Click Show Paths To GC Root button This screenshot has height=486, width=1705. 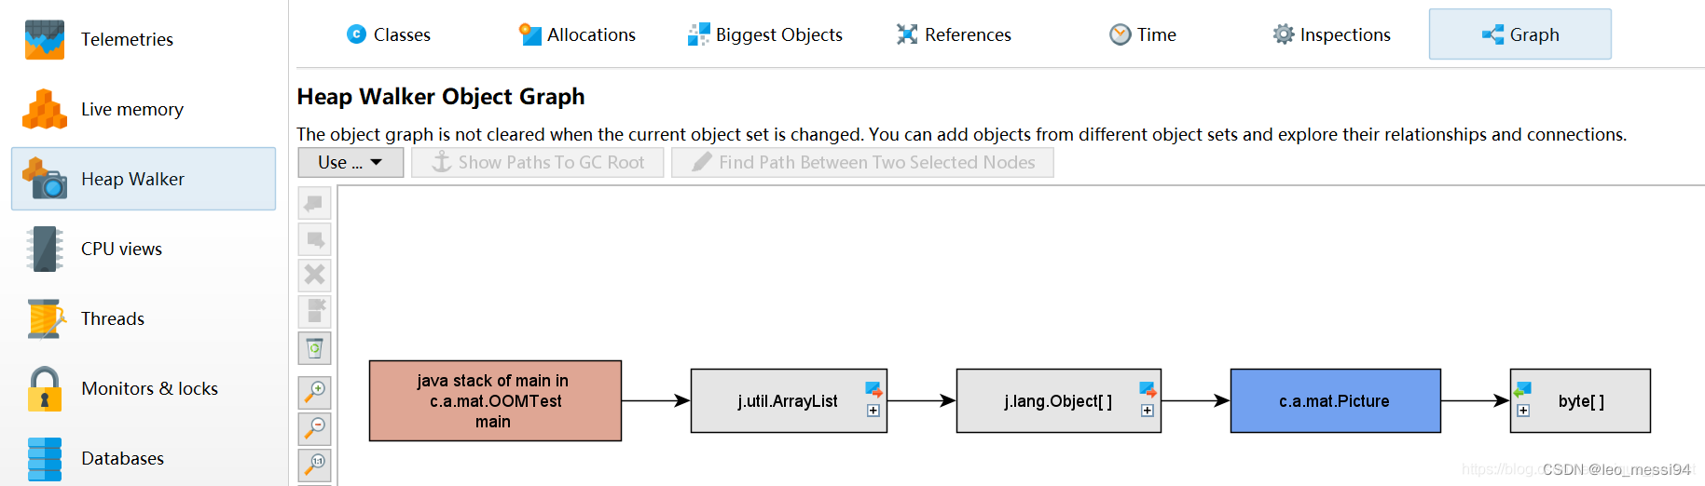click(x=538, y=162)
